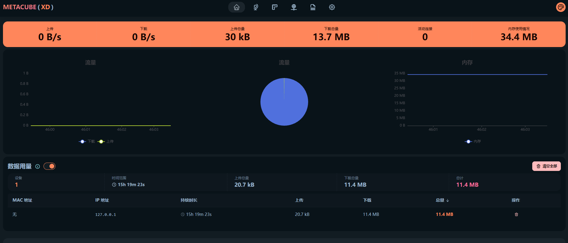
Task: Sort table by 下载 column header
Action: [367, 200]
